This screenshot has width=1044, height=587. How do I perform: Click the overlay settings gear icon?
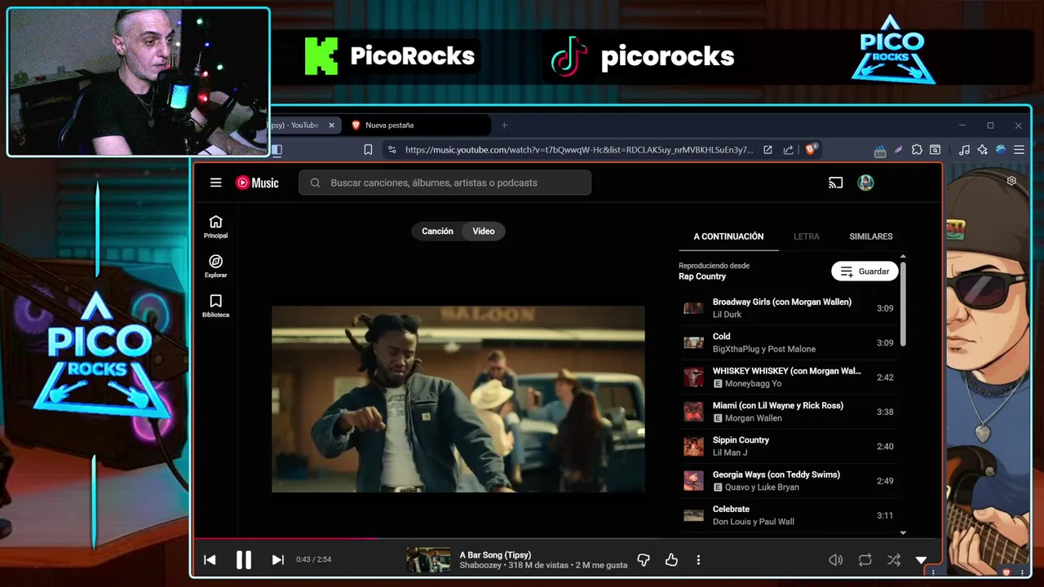click(1011, 181)
